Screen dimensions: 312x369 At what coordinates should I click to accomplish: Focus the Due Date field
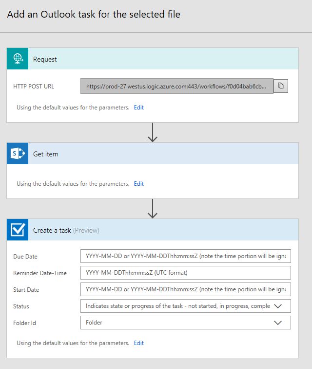click(x=185, y=256)
